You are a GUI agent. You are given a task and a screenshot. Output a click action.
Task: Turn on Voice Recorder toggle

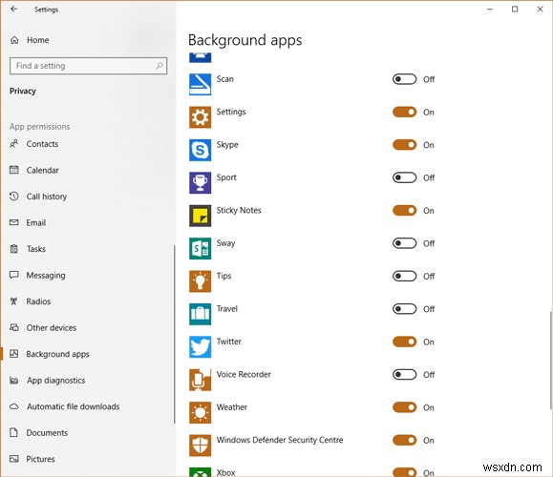coord(405,375)
